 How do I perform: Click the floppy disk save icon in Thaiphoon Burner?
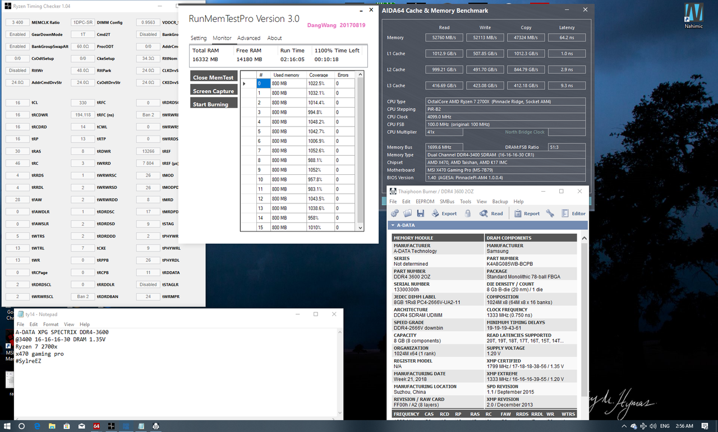click(421, 213)
